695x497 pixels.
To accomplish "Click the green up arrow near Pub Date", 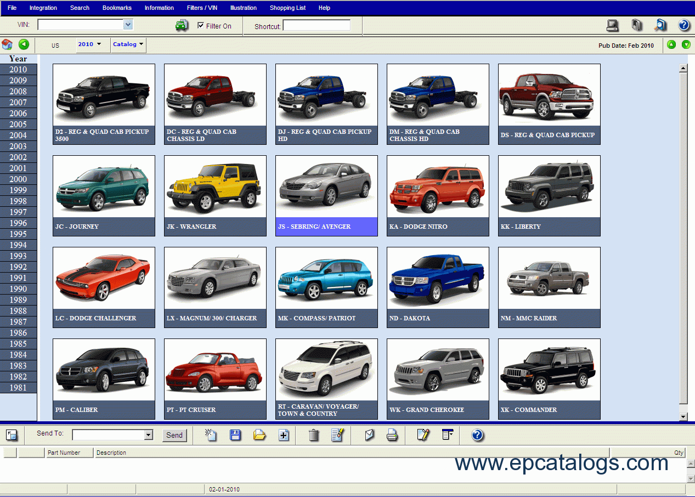I will 671,44.
